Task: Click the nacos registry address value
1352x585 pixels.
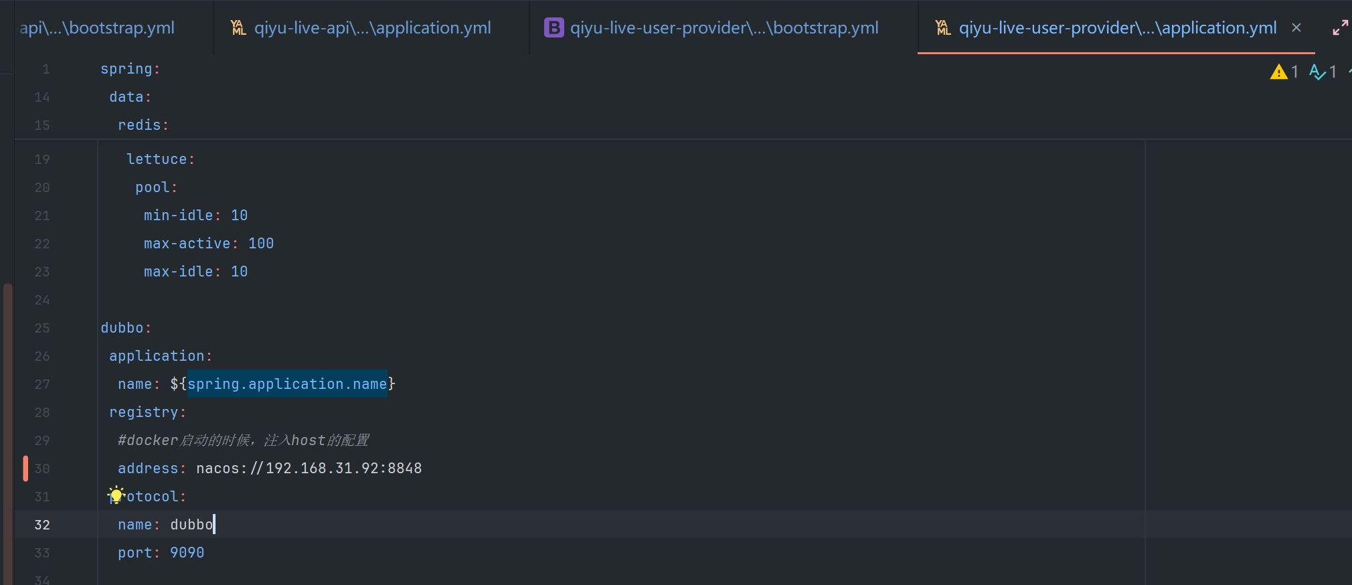Action: [309, 469]
